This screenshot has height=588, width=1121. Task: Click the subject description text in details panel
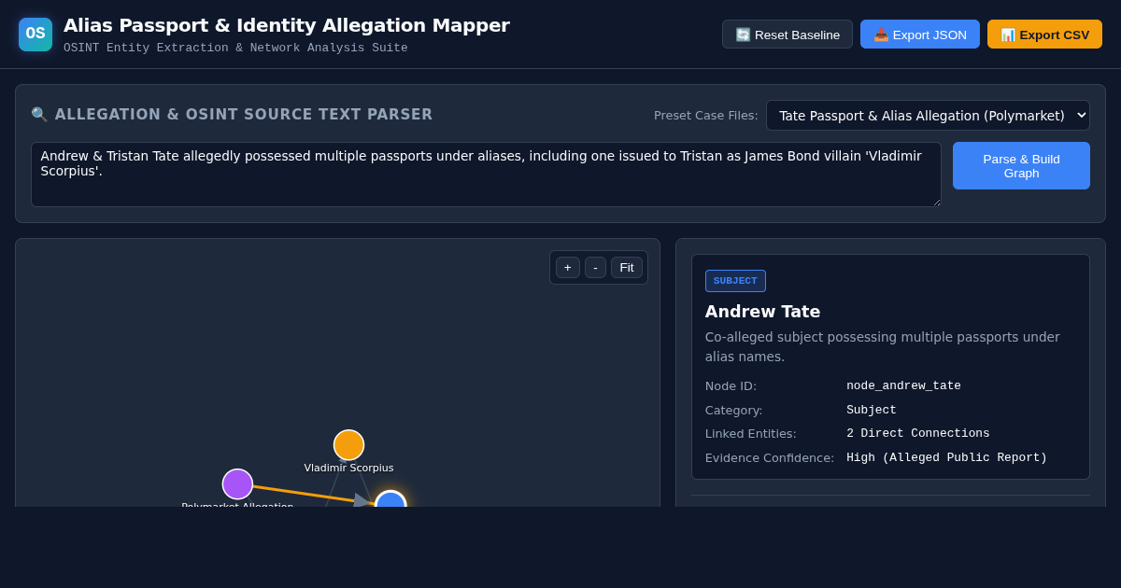click(x=883, y=346)
